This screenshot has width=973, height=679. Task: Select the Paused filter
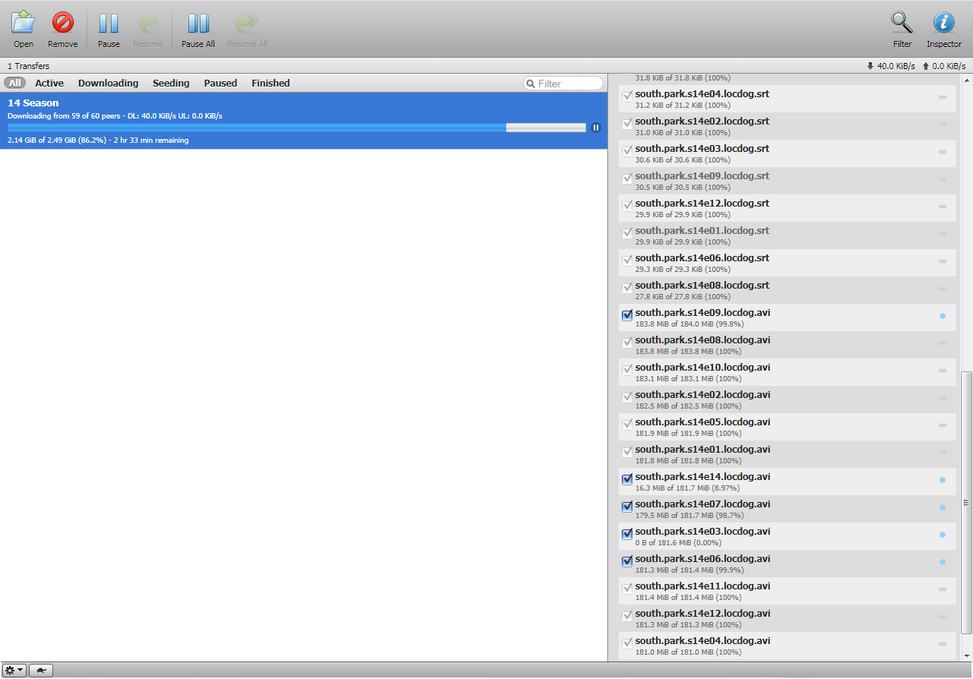click(x=220, y=84)
